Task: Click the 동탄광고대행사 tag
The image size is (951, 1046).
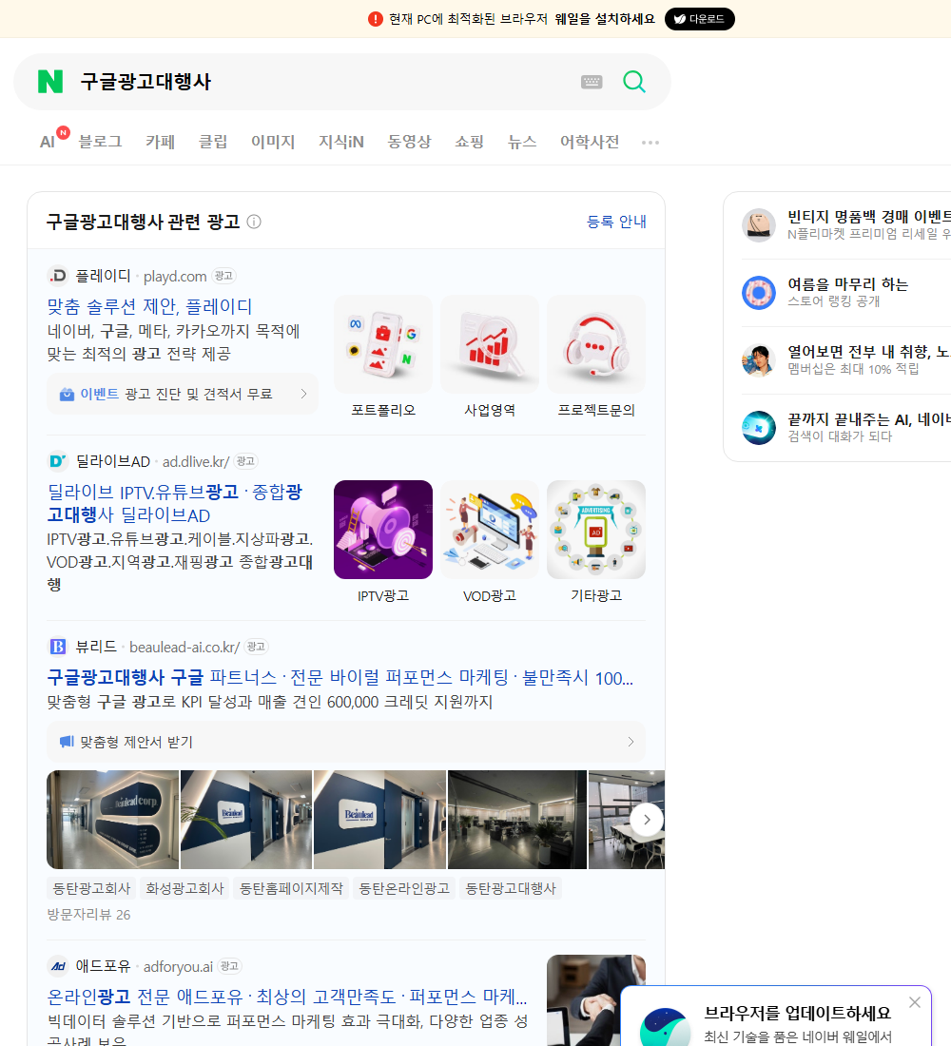Action: pos(511,888)
